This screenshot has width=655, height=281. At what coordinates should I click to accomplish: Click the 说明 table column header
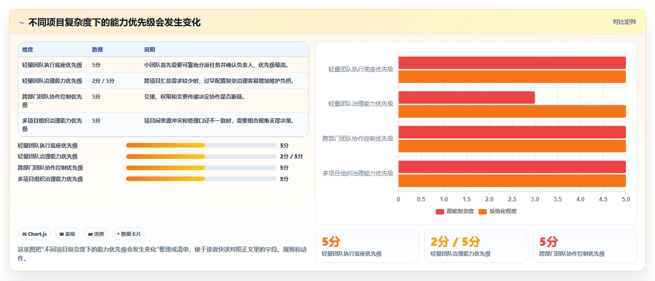pyautogui.click(x=150, y=49)
